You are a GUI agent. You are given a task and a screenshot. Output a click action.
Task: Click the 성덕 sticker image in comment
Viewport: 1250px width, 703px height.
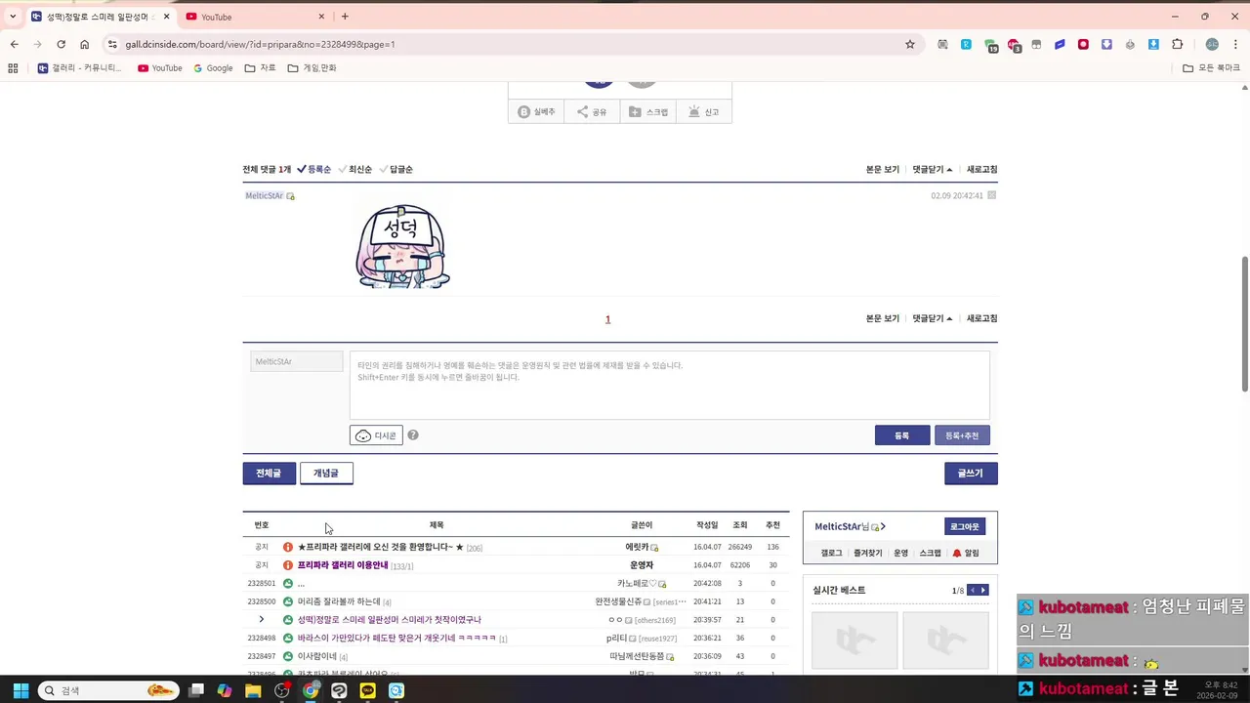pos(401,246)
